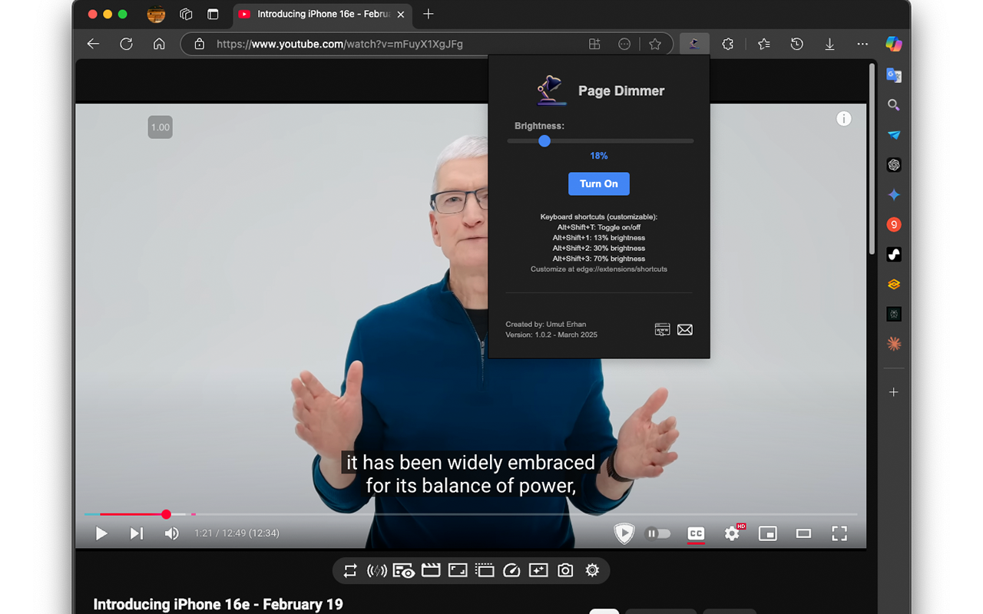Close the Introducing iPhone 16e tab
Screen dimensions: 983x614
pyautogui.click(x=400, y=14)
